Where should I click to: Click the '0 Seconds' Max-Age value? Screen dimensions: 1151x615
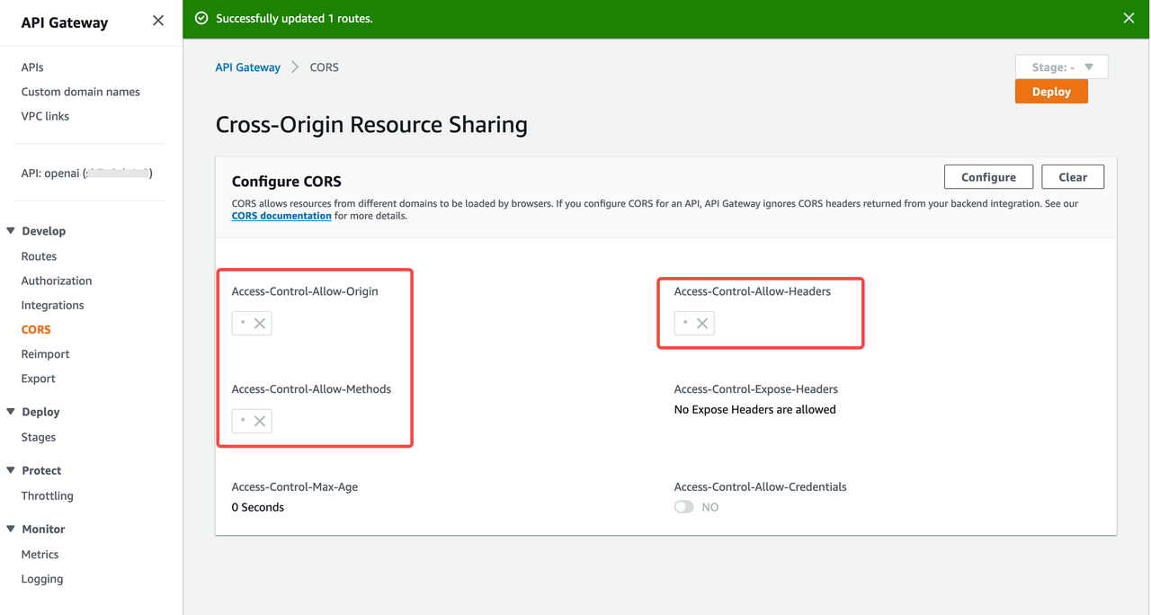click(x=258, y=507)
